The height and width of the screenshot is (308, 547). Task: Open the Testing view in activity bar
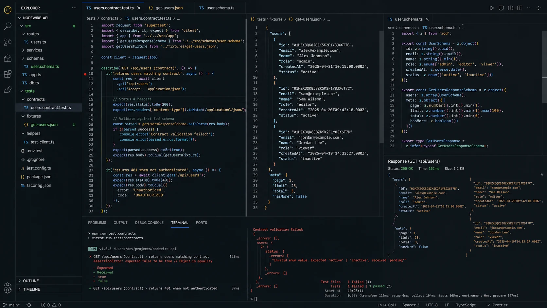click(8, 90)
